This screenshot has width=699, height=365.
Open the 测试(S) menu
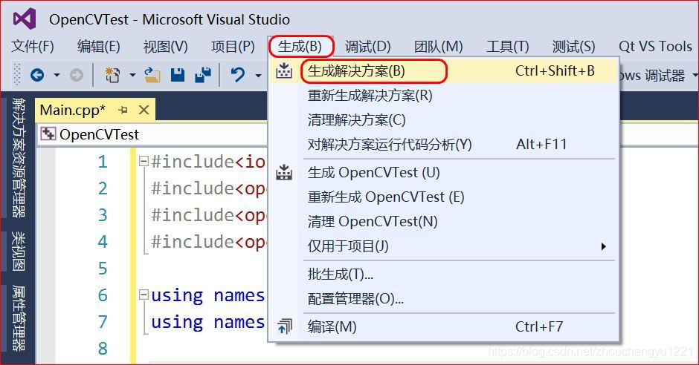click(574, 46)
